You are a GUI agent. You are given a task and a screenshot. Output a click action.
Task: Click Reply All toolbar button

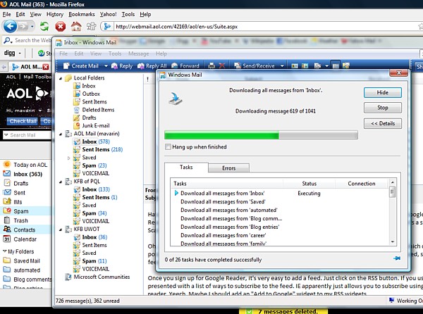pos(152,65)
